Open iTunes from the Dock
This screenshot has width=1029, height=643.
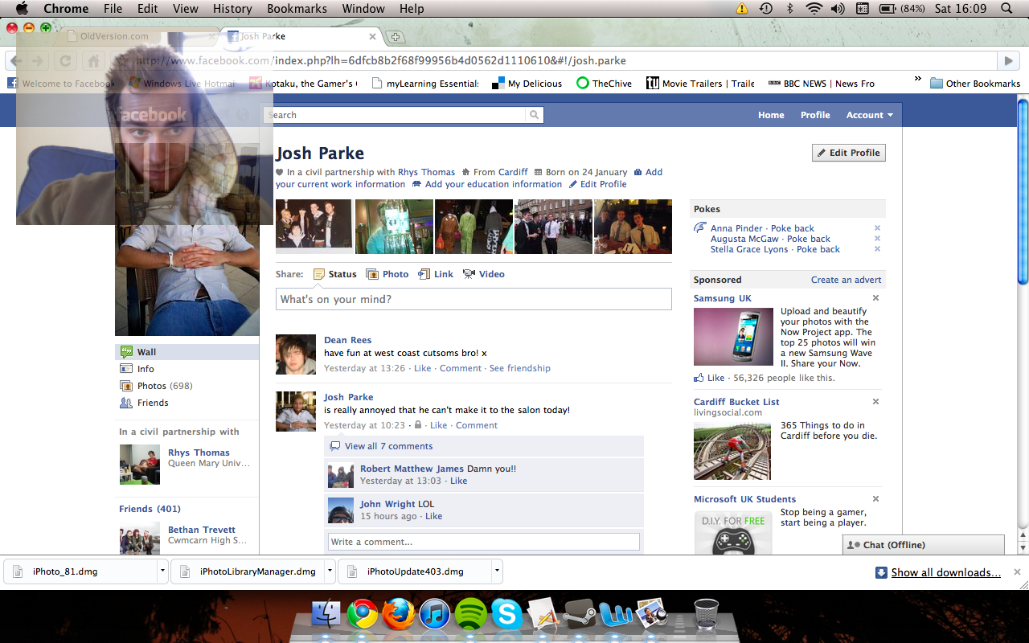pyautogui.click(x=435, y=615)
